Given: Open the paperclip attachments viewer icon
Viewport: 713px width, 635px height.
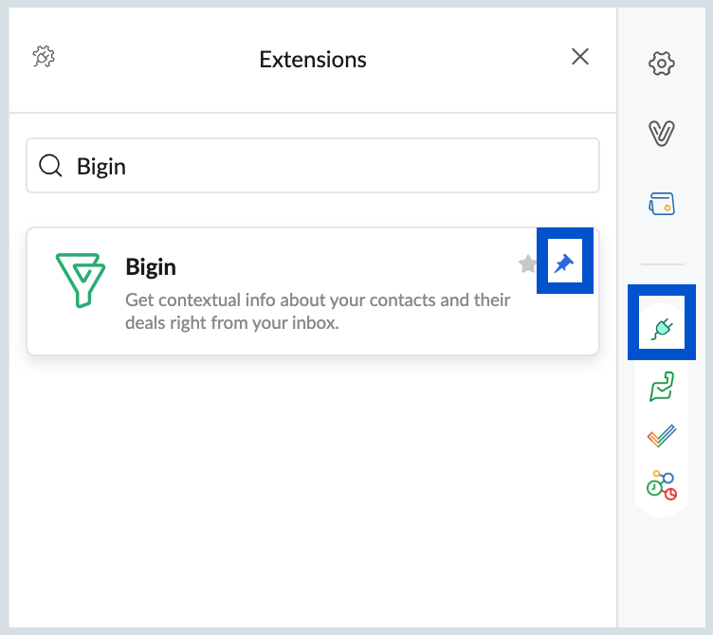Looking at the screenshot, I should pyautogui.click(x=662, y=134).
